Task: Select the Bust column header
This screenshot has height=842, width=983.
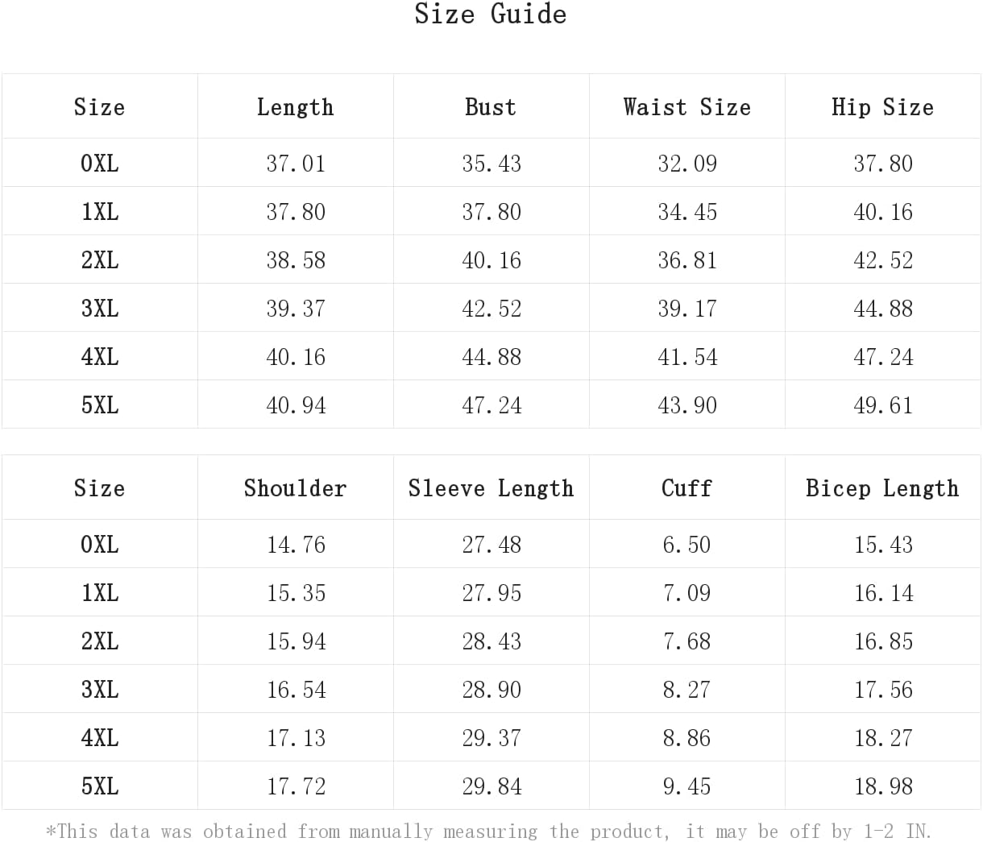Action: [491, 107]
